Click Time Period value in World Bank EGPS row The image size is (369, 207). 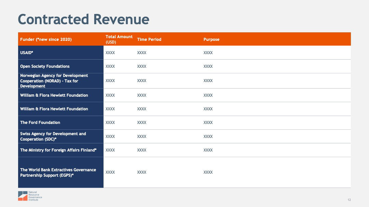142,172
